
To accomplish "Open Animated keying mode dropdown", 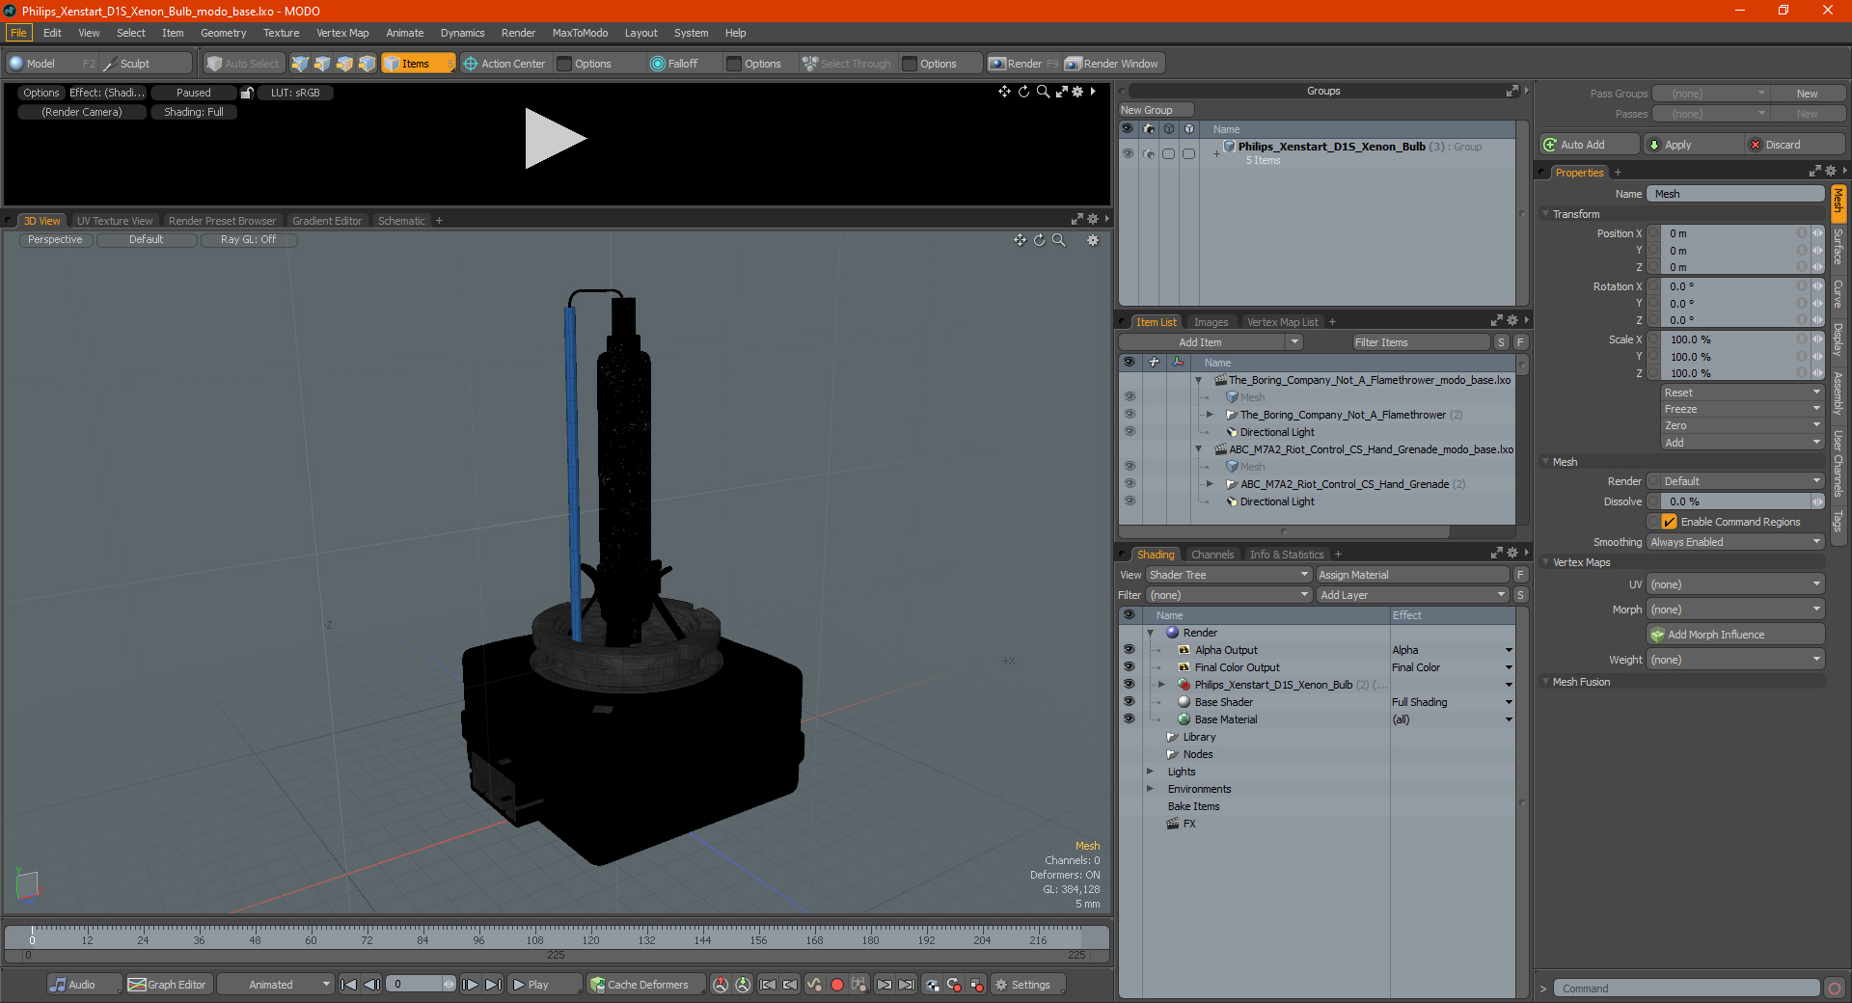I will 276,985.
